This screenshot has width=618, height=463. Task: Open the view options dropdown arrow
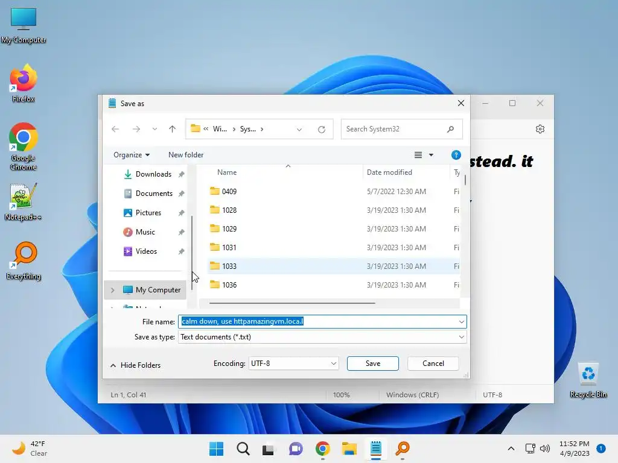(x=431, y=155)
